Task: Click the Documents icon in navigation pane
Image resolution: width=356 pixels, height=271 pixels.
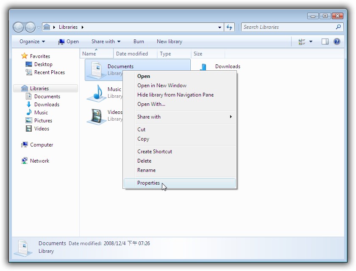Action: [x=29, y=97]
